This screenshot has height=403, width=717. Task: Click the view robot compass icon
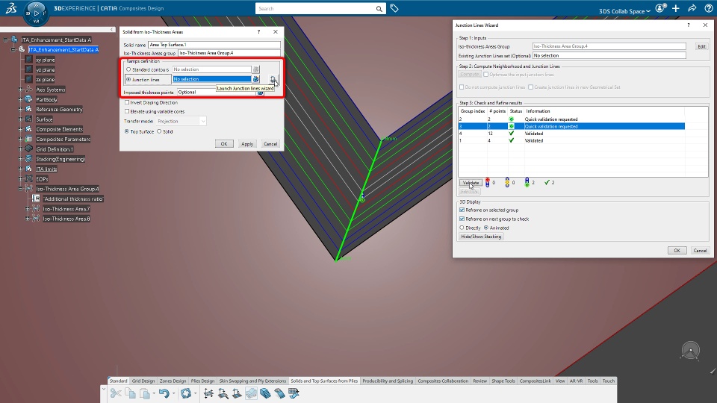(x=690, y=351)
